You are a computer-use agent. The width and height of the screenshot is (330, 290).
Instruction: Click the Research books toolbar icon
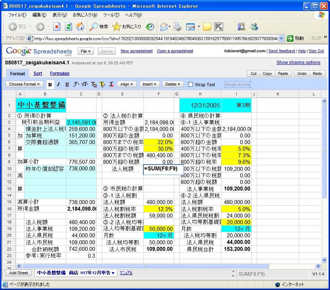click(x=241, y=27)
